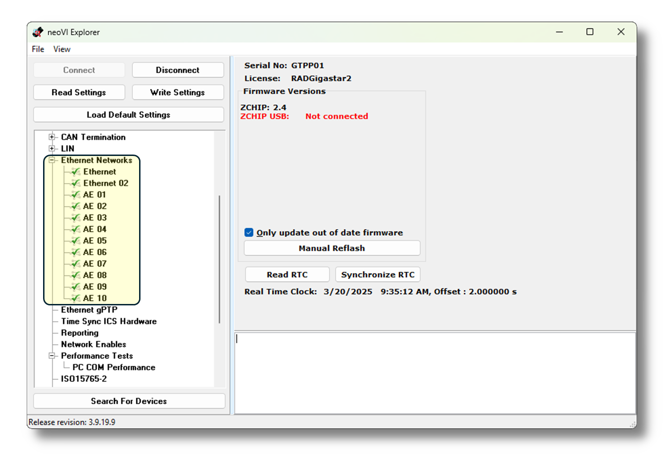Toggle Only update out of date firmware checkbox

(x=249, y=233)
